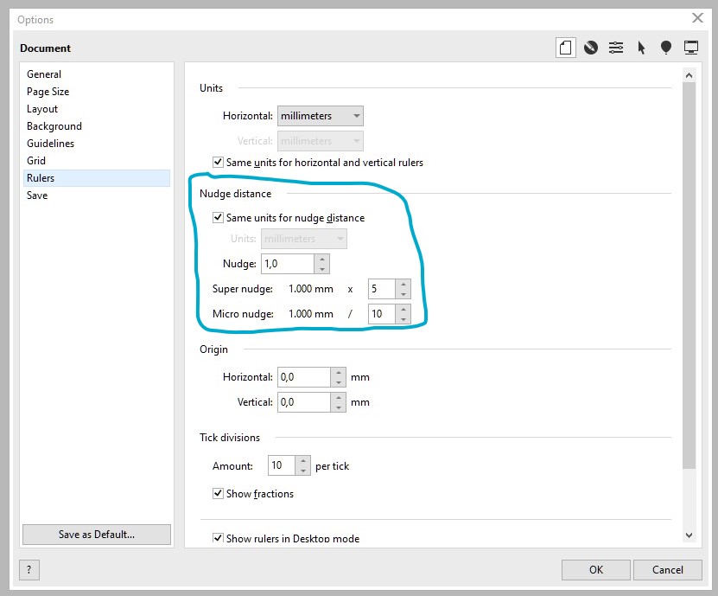This screenshot has height=596, width=718.
Task: Open the monitor display options icon
Action: 691,48
